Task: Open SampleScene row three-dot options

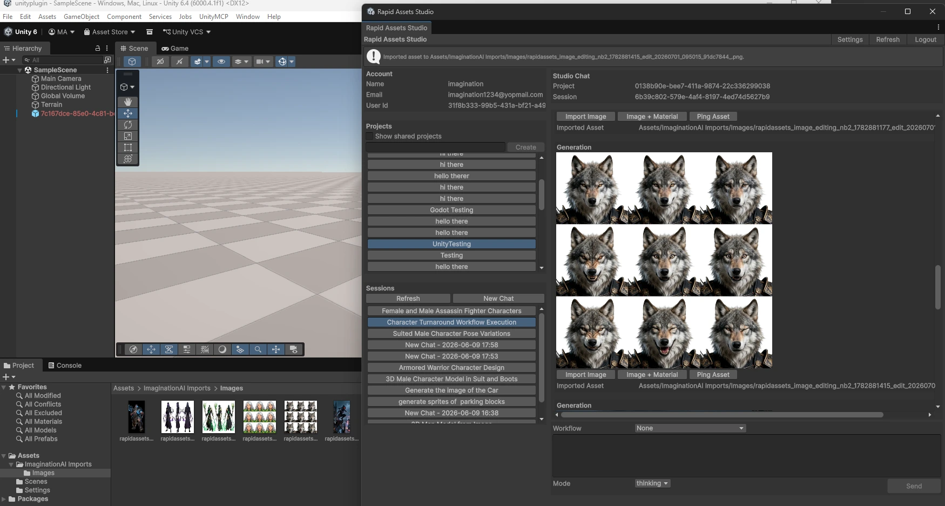Action: click(107, 70)
